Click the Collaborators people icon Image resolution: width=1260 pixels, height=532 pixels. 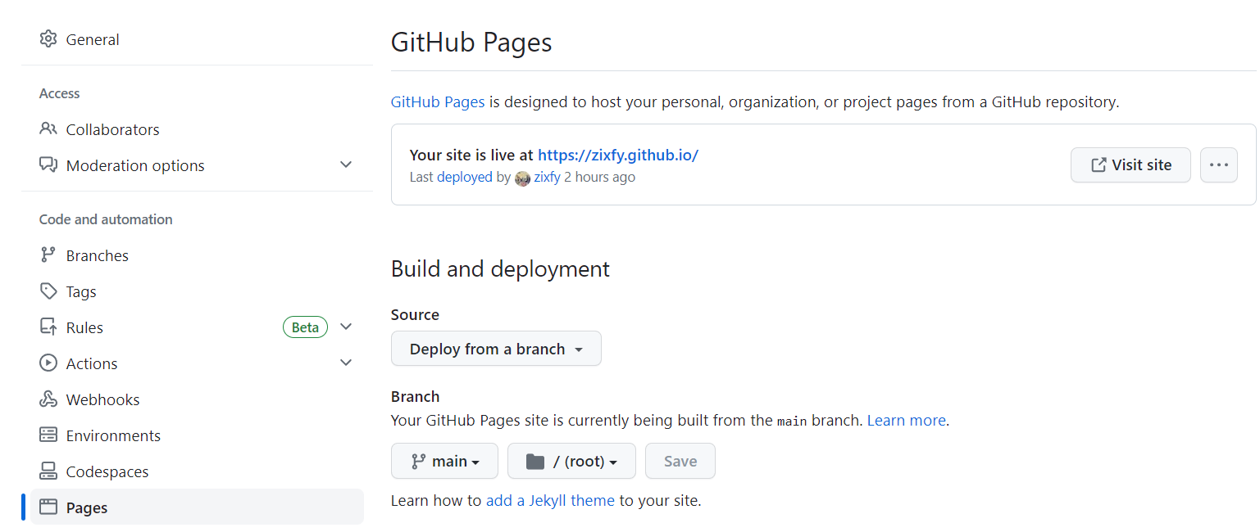pyautogui.click(x=48, y=129)
